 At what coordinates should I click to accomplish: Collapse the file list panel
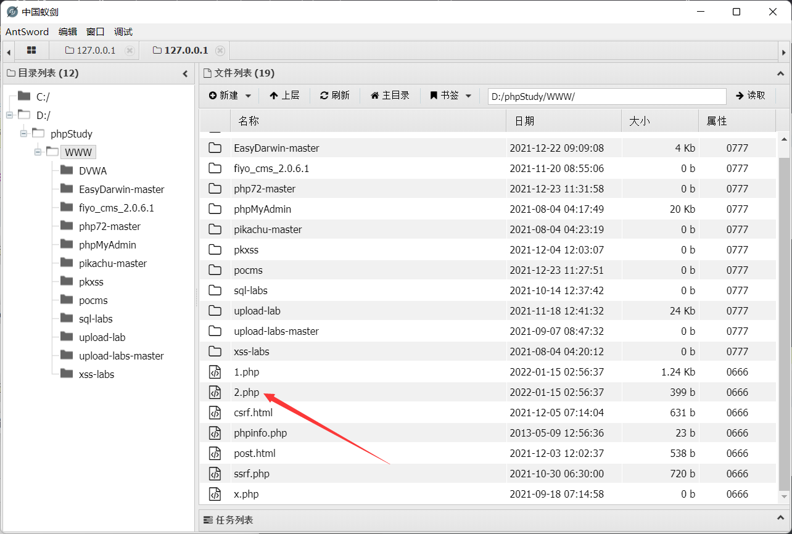pyautogui.click(x=780, y=73)
